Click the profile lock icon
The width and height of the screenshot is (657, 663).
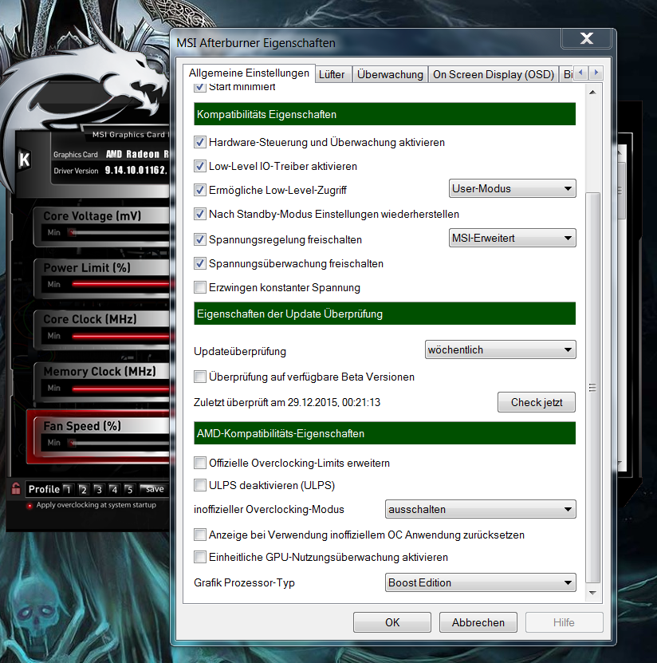tap(16, 489)
